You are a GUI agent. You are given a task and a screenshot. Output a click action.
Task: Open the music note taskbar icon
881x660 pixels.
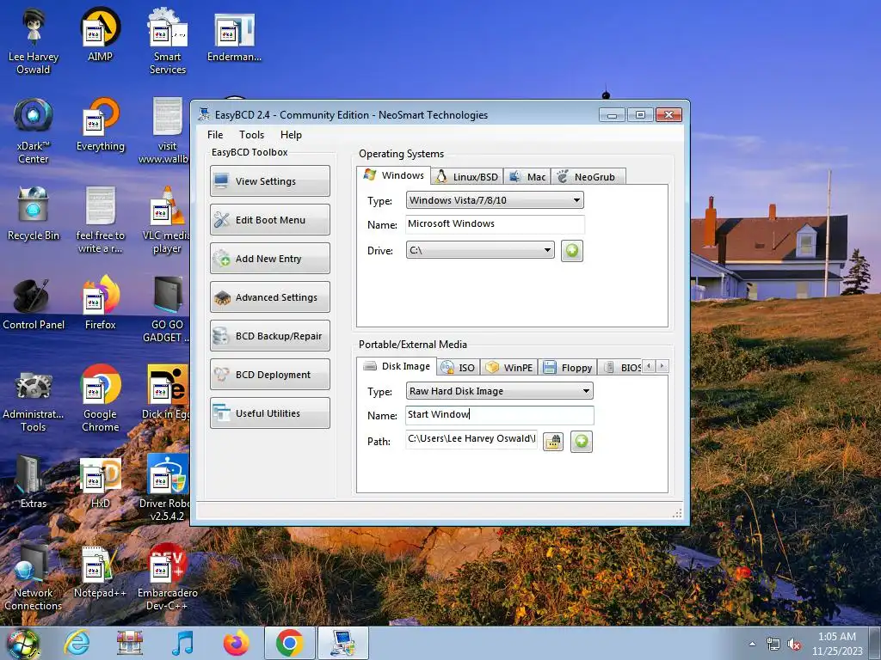[182, 643]
